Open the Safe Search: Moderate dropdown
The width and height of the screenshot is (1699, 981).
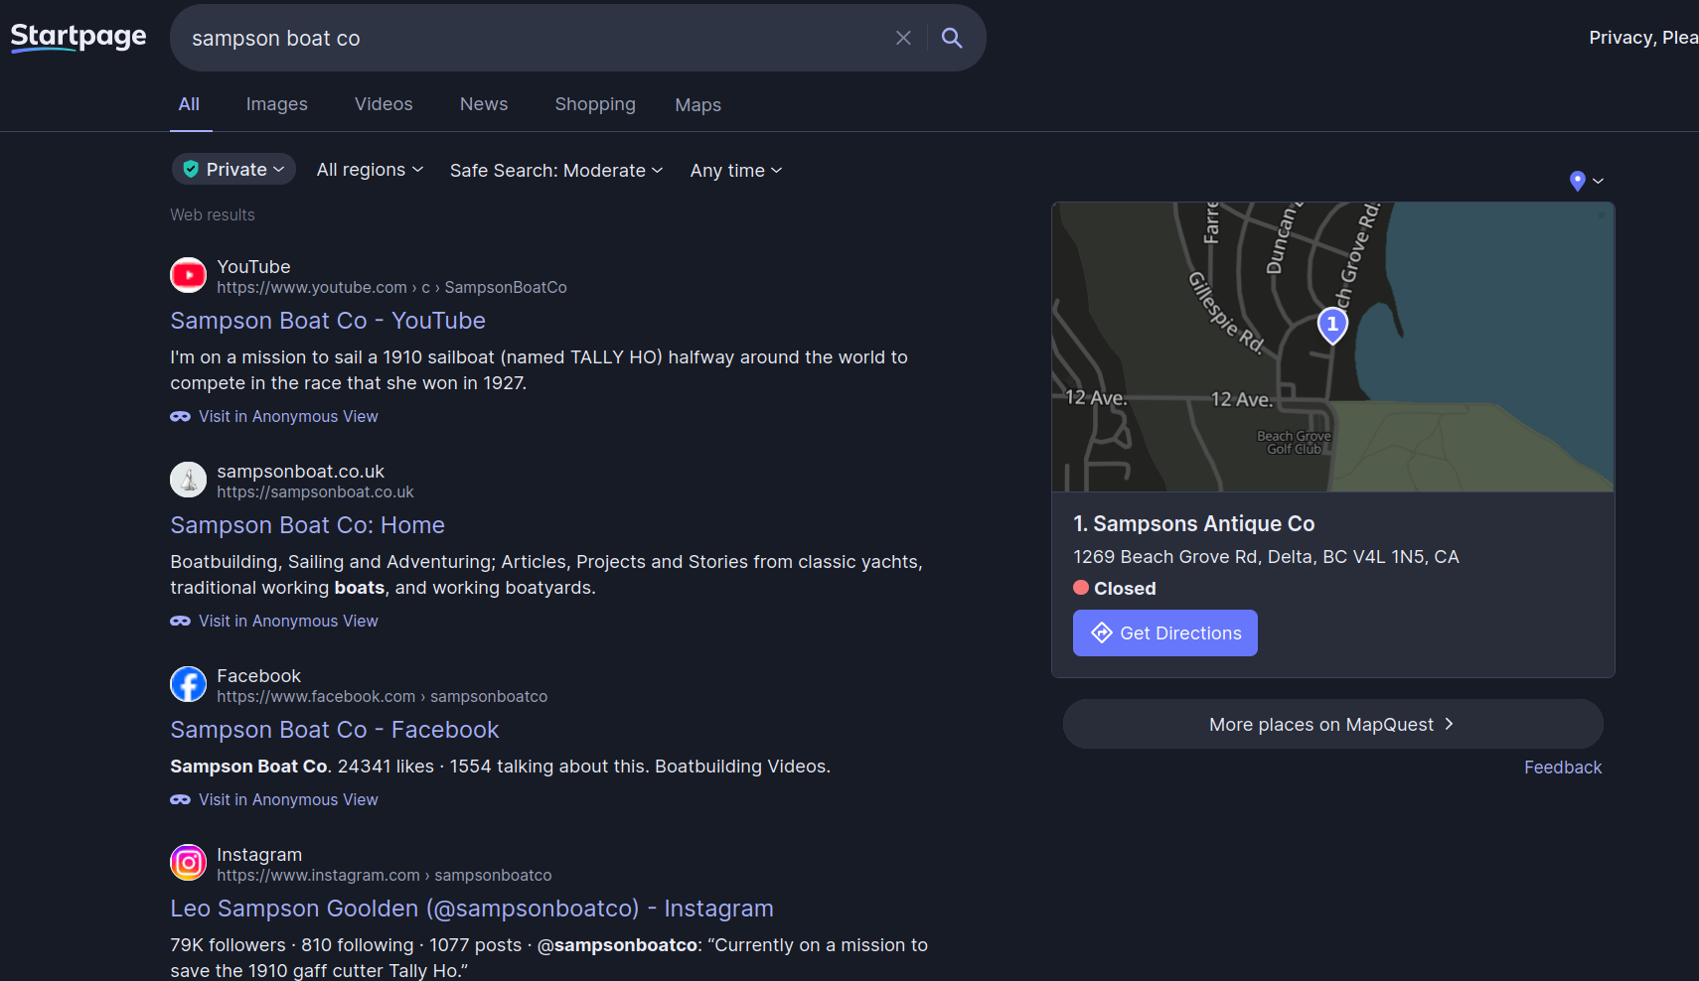pos(556,170)
